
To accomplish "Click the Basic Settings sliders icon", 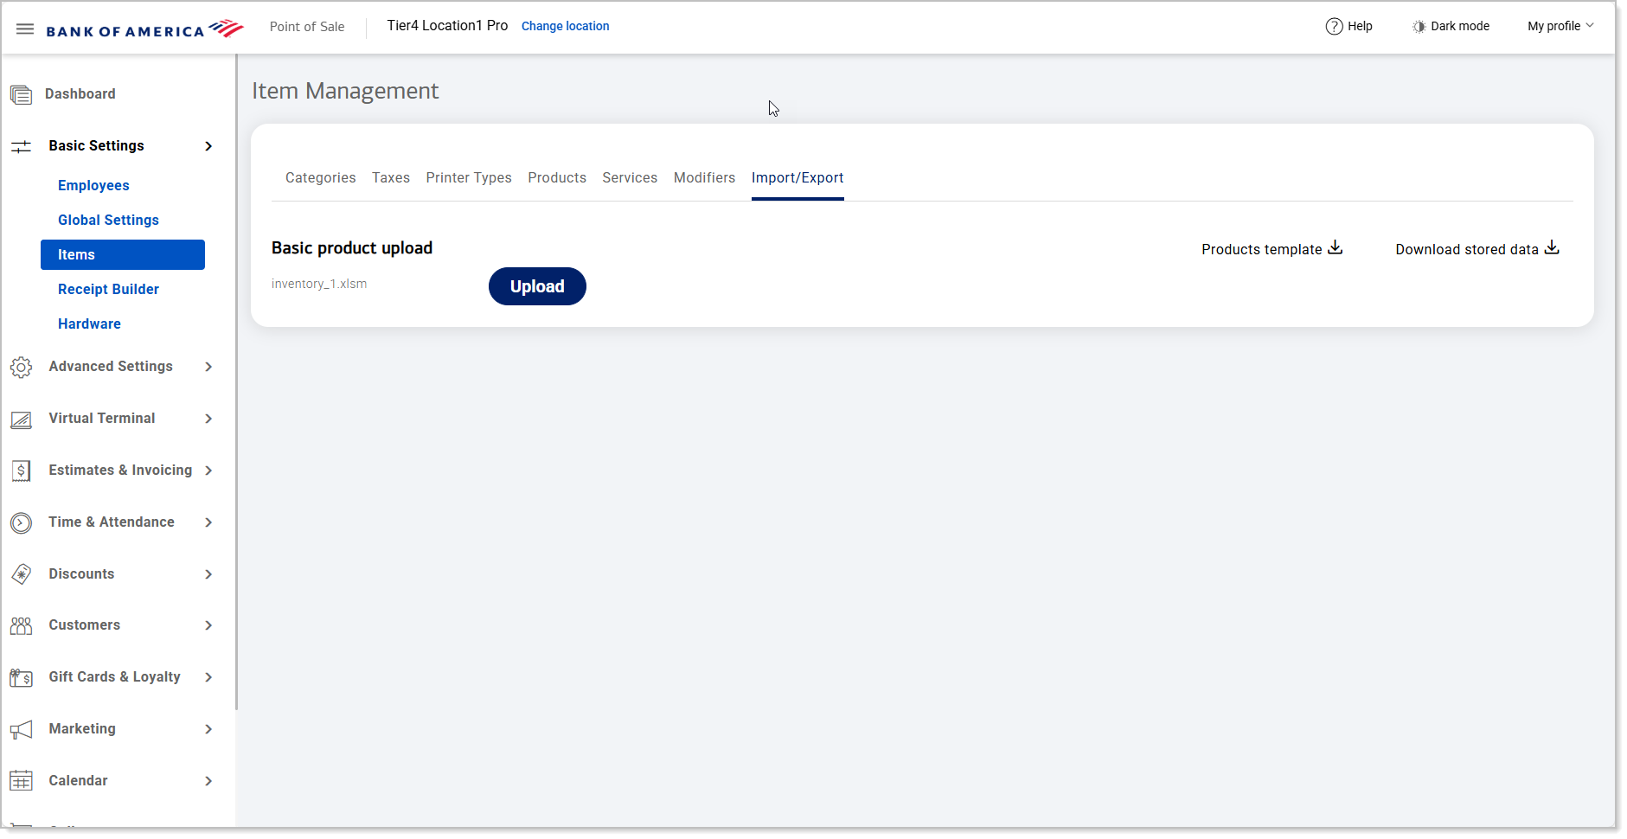I will (21, 146).
